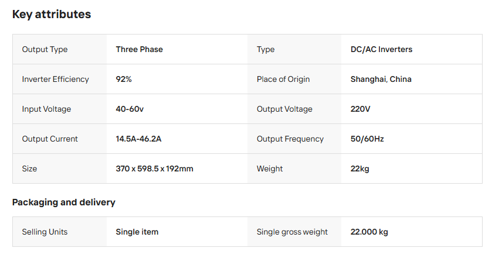Viewport: 492px width, 258px height.
Task: Click the "Packaging and delivery" heading
Action: click(x=64, y=202)
